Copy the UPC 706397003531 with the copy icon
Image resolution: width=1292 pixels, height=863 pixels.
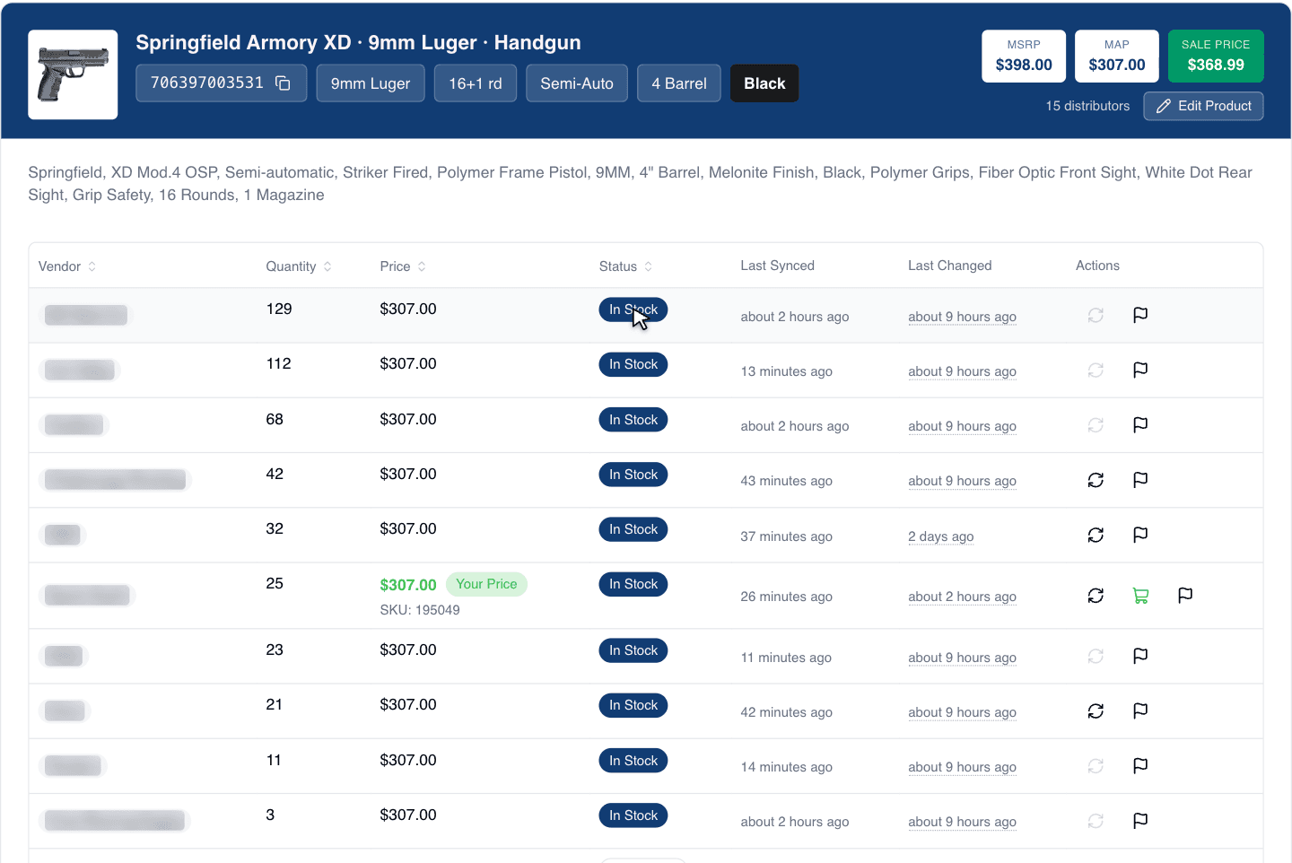tap(283, 83)
